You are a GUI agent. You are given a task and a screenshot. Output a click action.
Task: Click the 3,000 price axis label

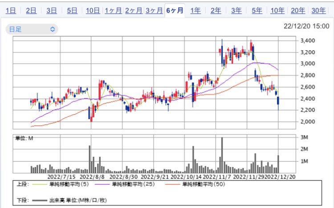[308, 64]
